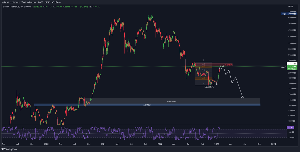The image size is (300, 152).
Task: Click the 'Equal Low' annotation
Action: coord(209,87)
